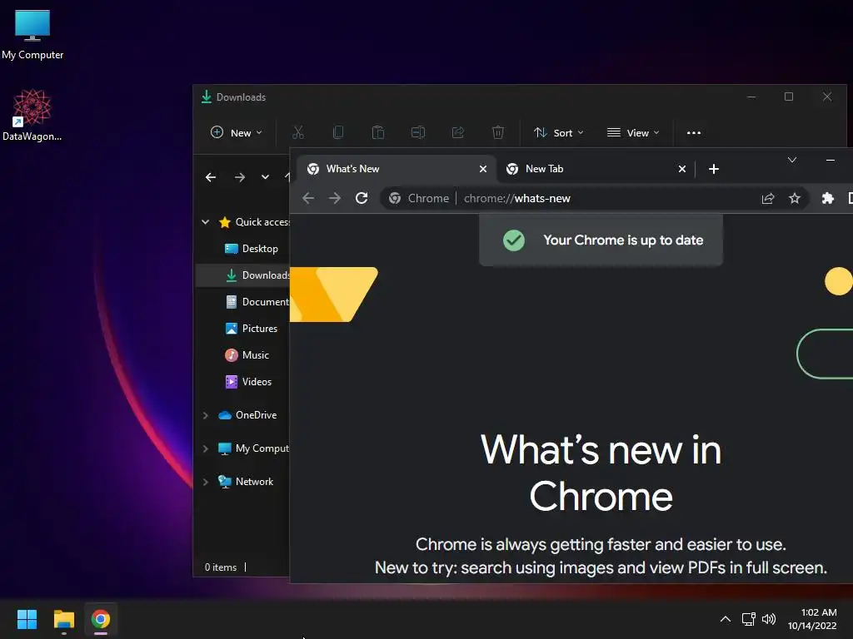Open New dropdown in Downloads window

coord(237,132)
